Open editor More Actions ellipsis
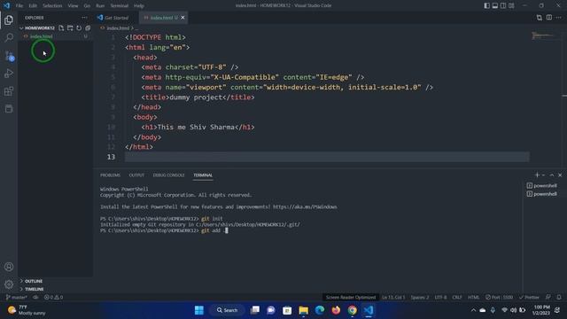 tap(559, 18)
